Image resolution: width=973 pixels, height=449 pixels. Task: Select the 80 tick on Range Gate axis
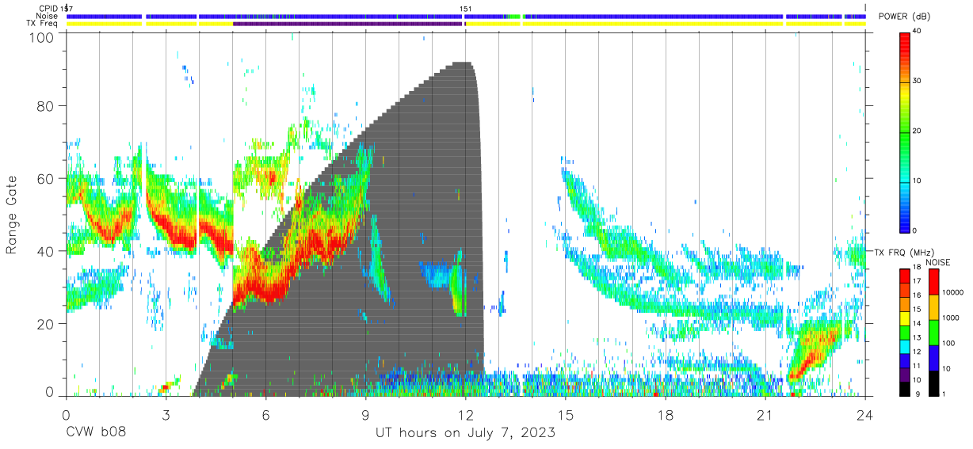pos(46,105)
